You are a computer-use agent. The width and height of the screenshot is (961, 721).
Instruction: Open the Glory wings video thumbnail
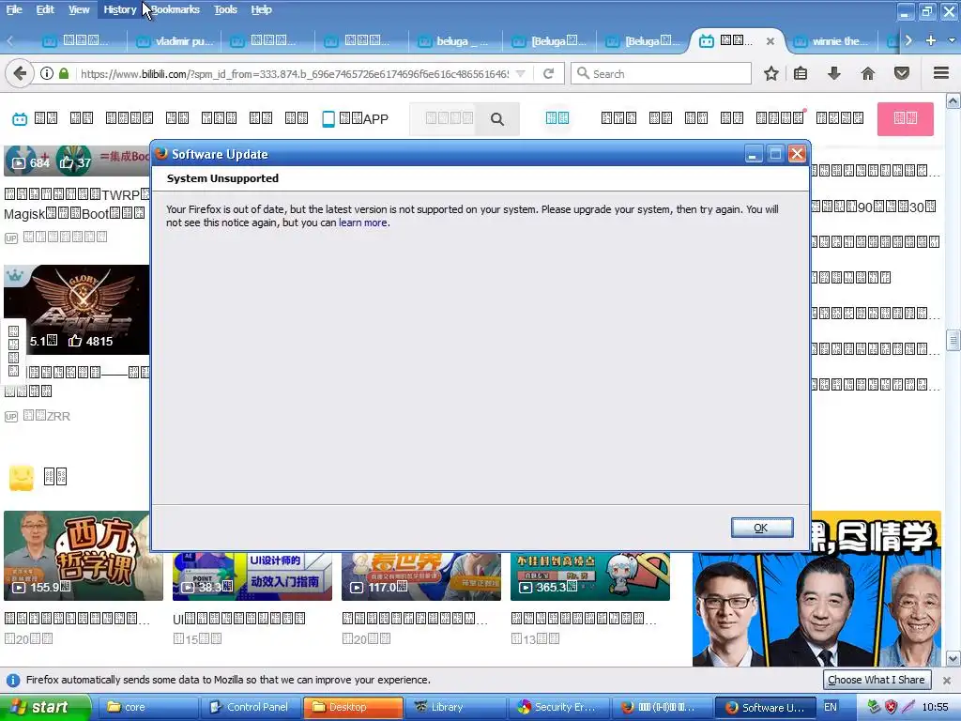[77, 310]
